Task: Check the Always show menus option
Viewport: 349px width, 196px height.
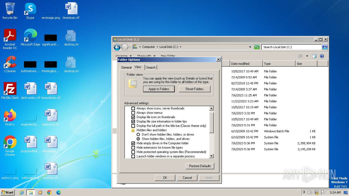Action: tap(133, 113)
